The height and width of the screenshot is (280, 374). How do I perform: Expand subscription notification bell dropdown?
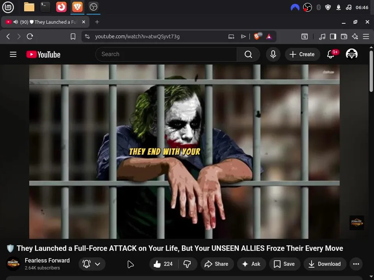coord(92,264)
